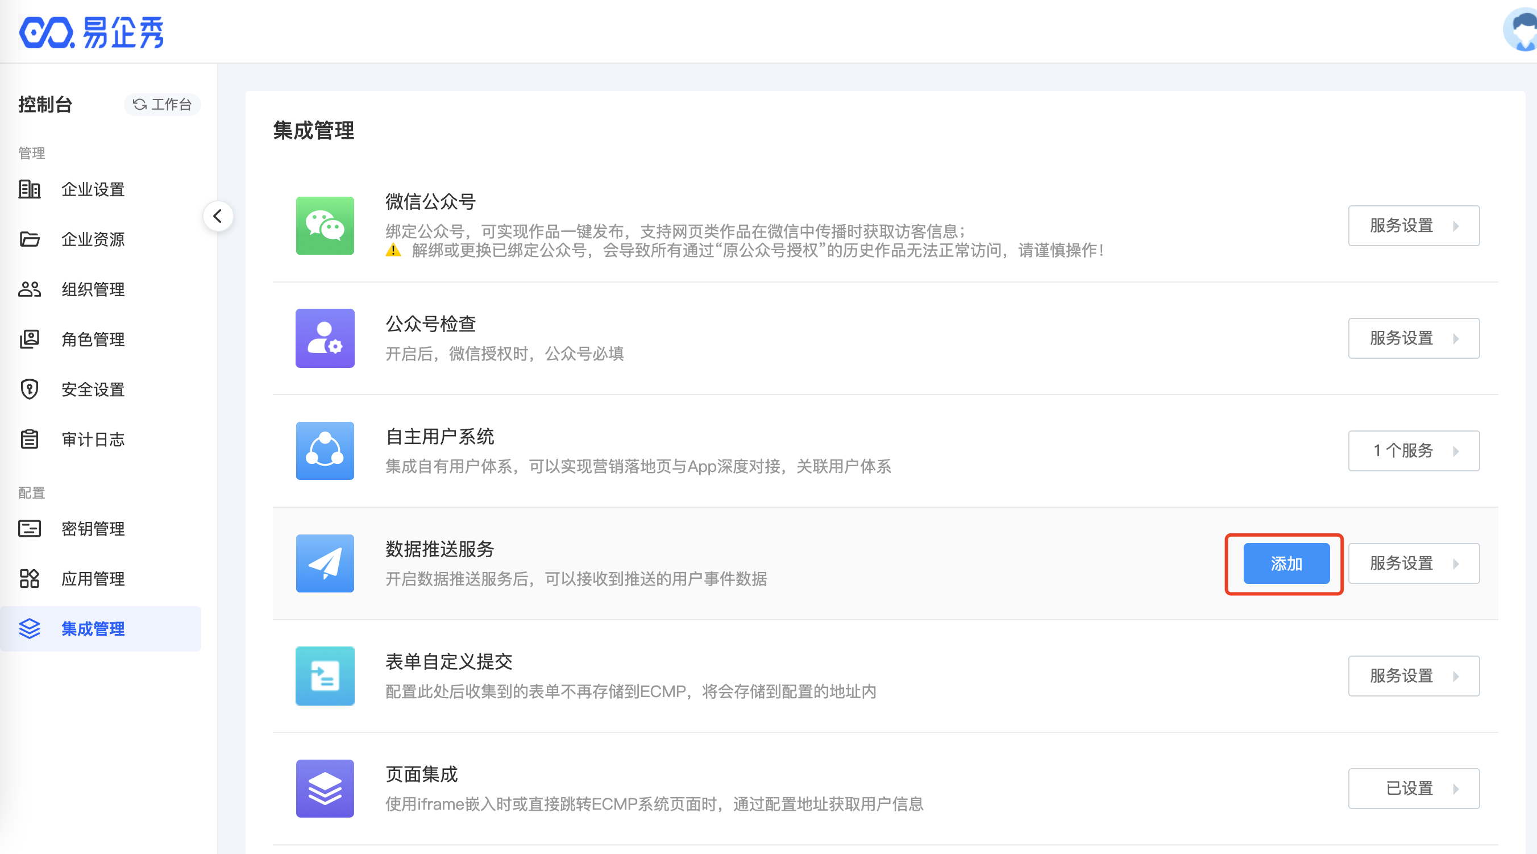
Task: Click the 易企秀 logo
Action: [92, 32]
